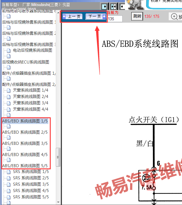Screen dimensions: 182x205
Task: Select ABS/EBD 系统线路图 1/5 in tree
Action: coord(25,121)
